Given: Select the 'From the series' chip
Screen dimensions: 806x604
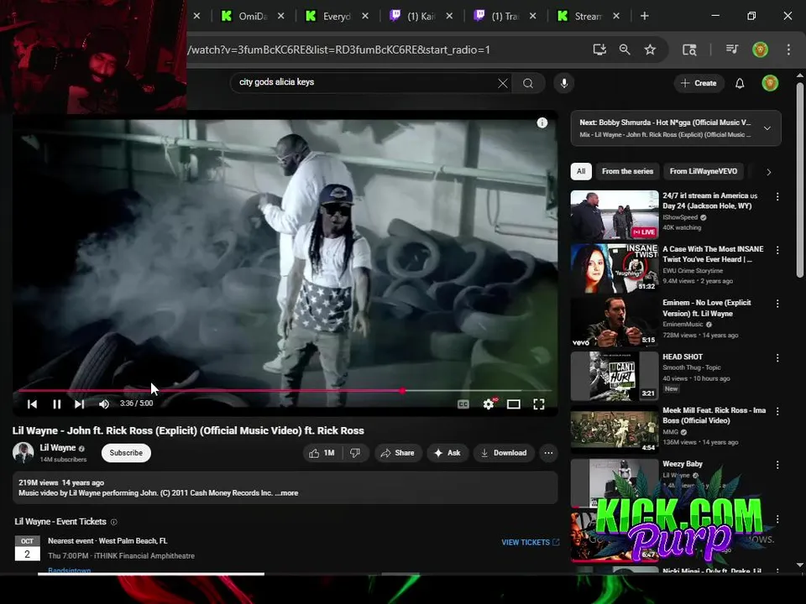Looking at the screenshot, I should pyautogui.click(x=628, y=171).
